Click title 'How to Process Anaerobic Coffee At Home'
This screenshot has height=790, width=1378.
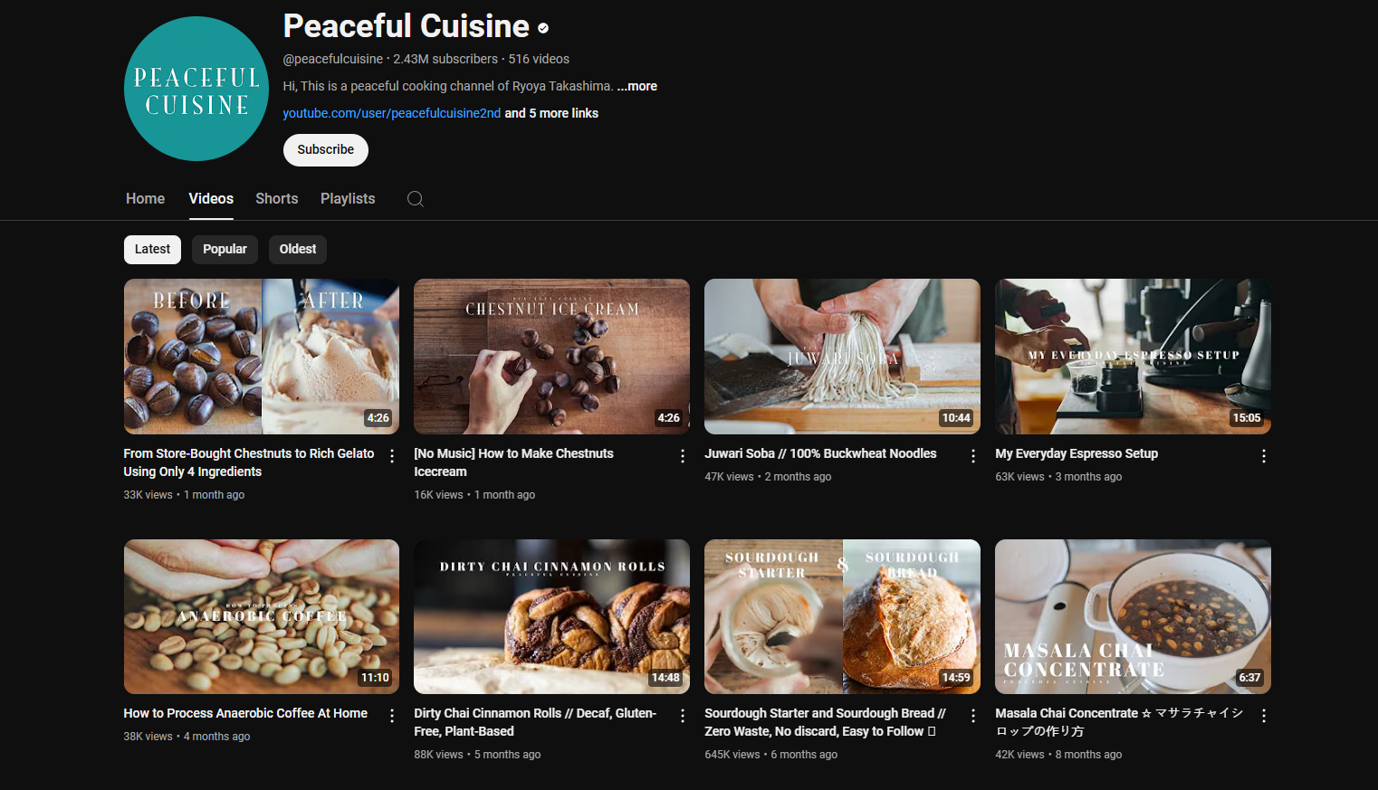tap(245, 713)
